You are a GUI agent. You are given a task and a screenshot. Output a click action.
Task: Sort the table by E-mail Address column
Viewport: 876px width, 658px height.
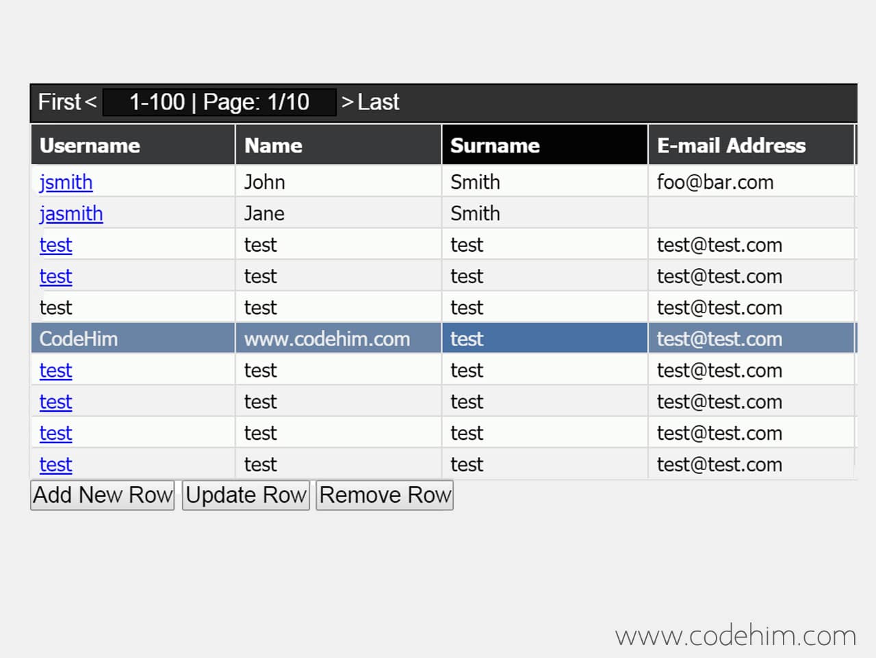click(731, 145)
